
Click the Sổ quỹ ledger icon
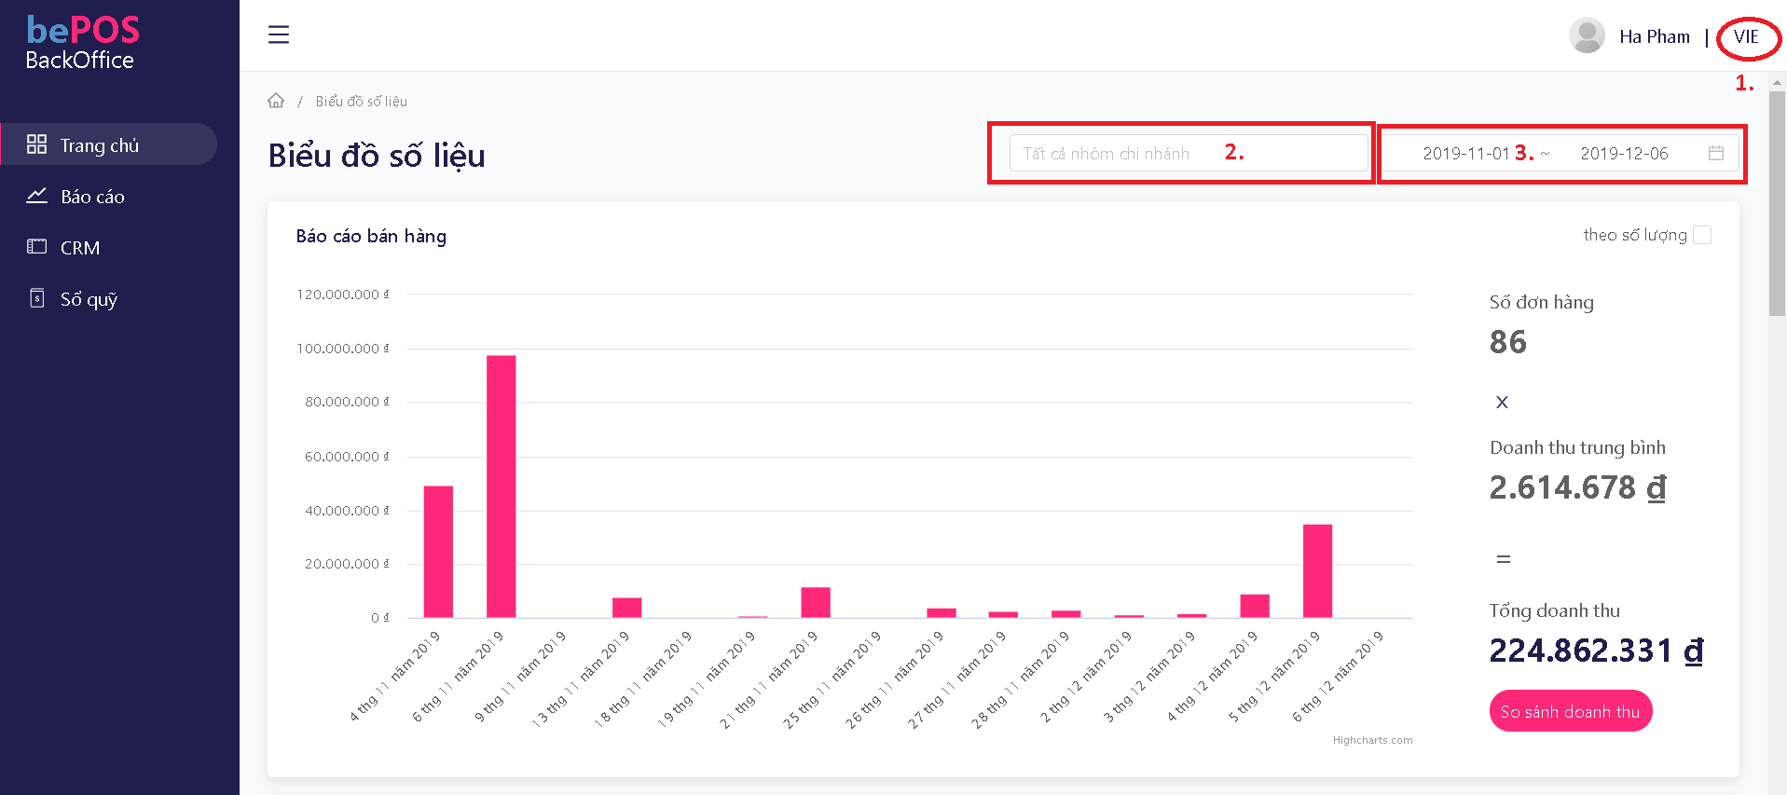tap(36, 298)
